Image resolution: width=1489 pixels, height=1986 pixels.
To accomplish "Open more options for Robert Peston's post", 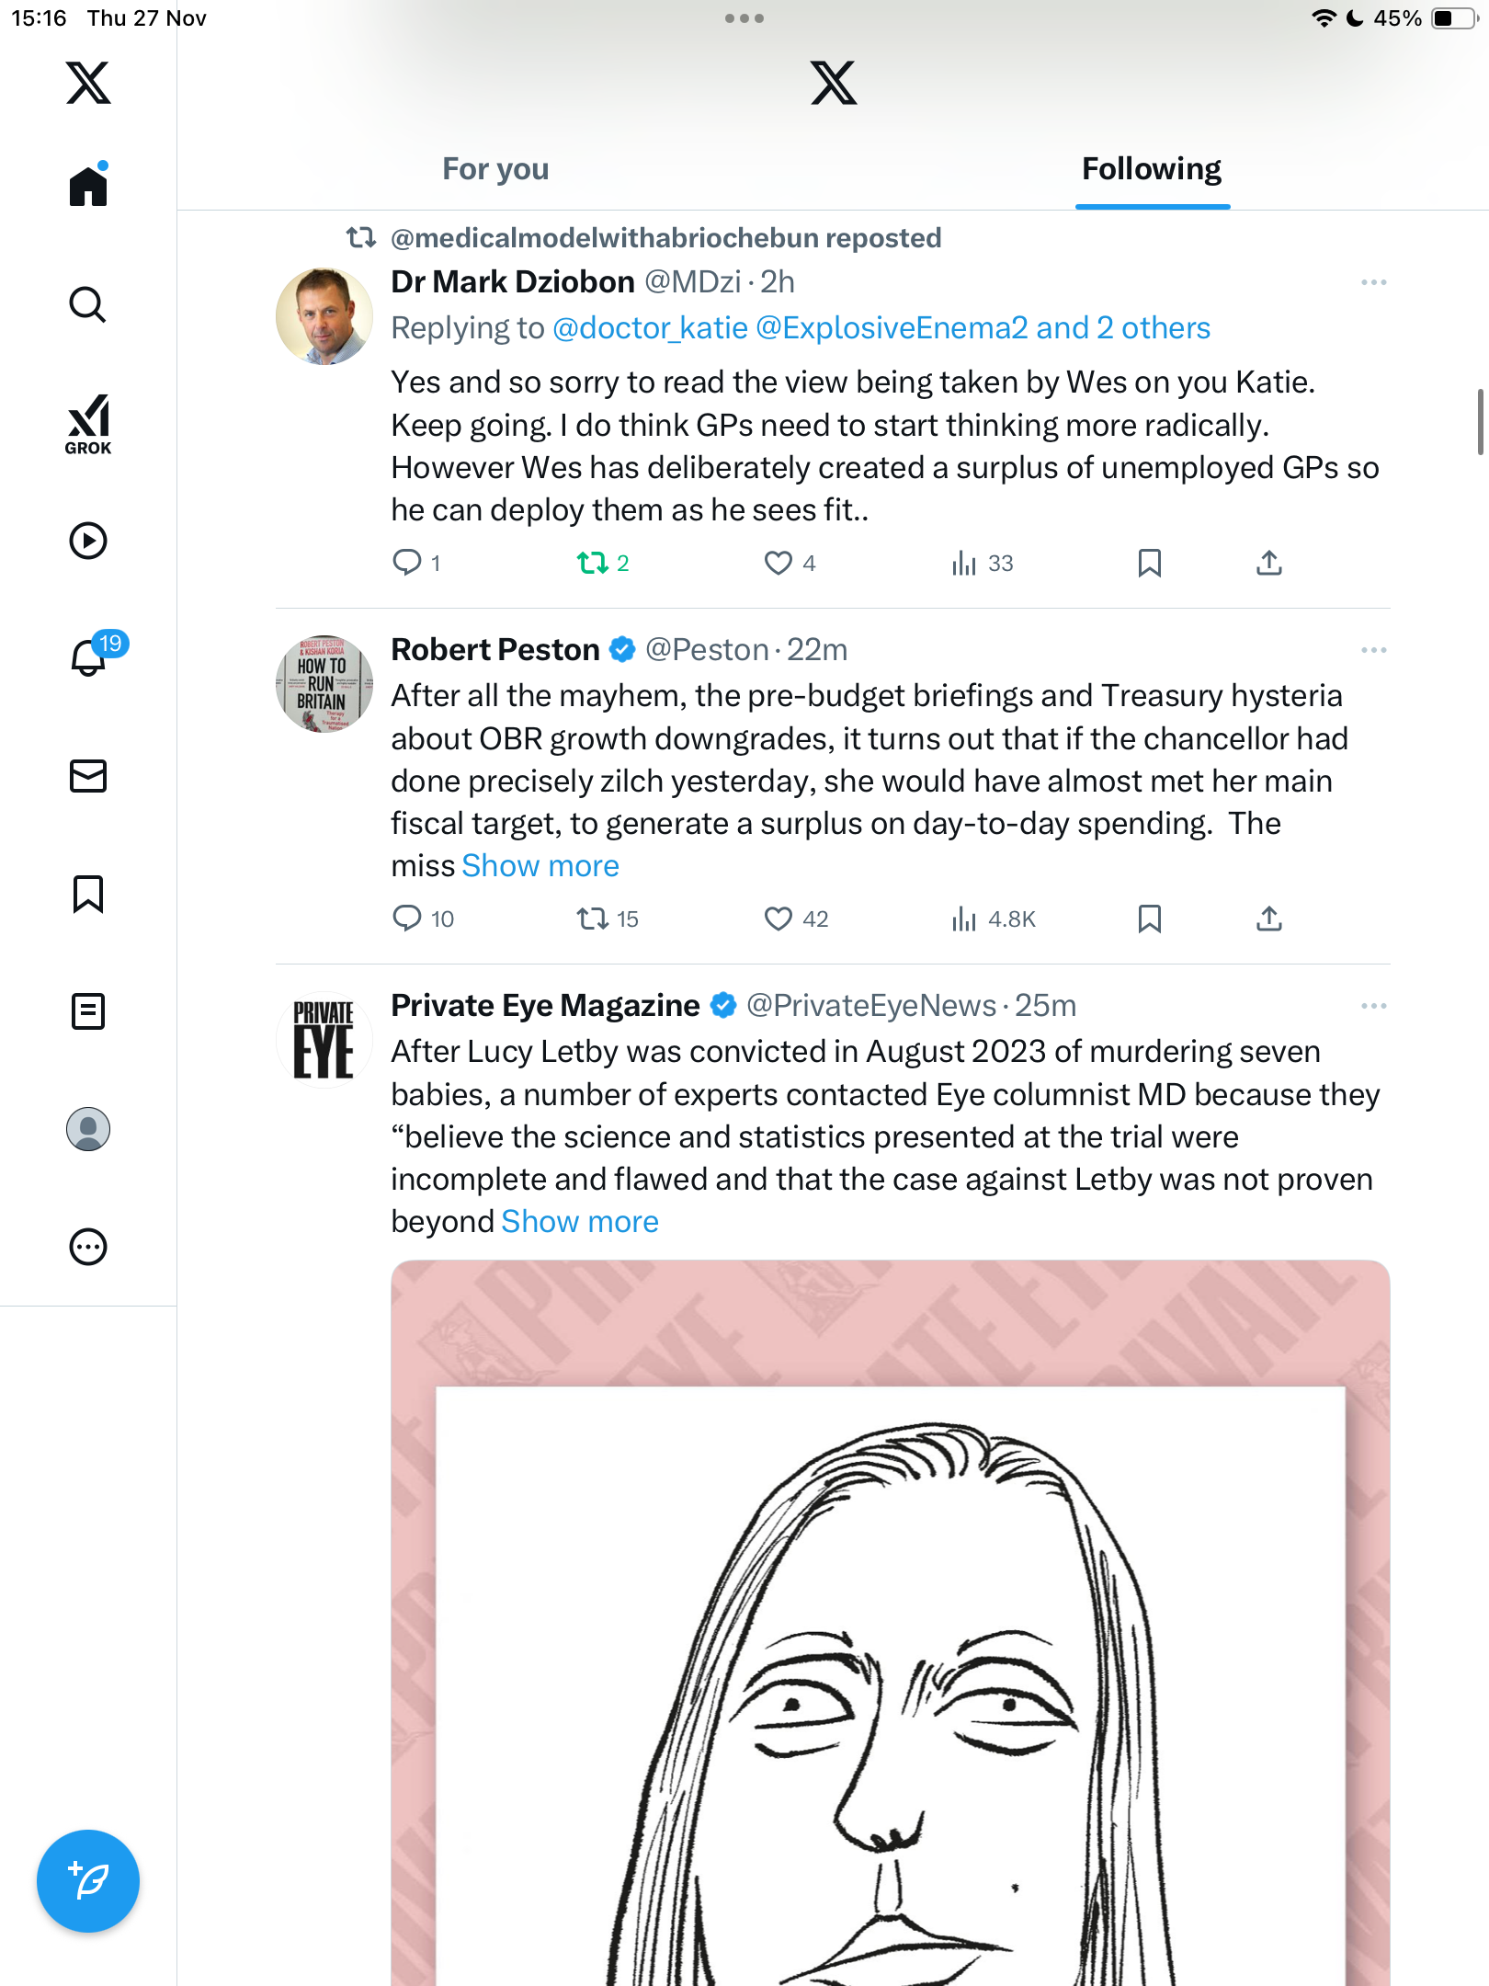I will [1373, 650].
